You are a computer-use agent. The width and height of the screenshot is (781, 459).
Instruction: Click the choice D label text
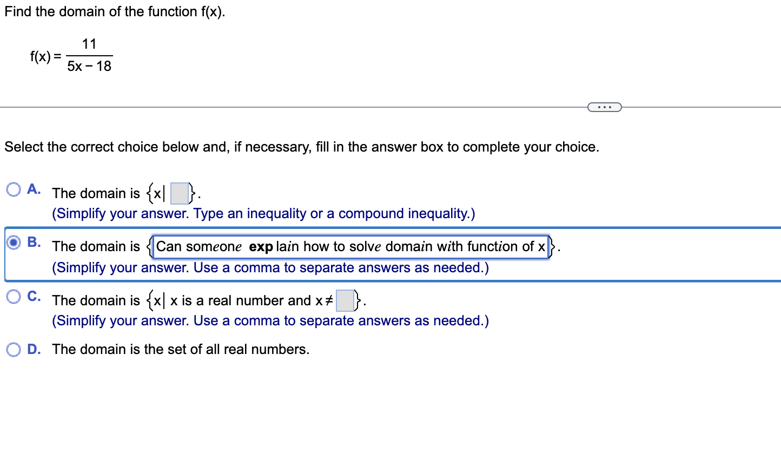coord(33,349)
